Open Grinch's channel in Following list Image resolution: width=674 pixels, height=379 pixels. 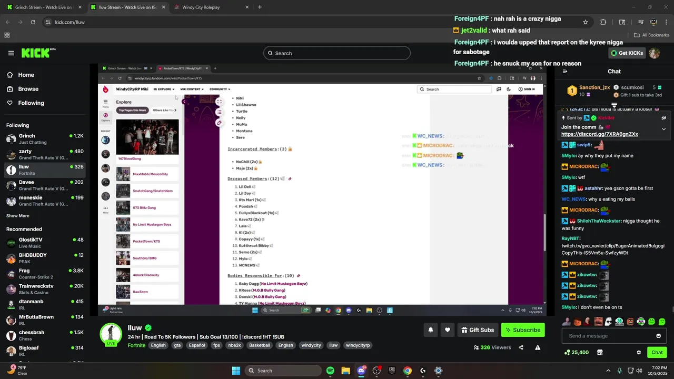[x=45, y=139]
